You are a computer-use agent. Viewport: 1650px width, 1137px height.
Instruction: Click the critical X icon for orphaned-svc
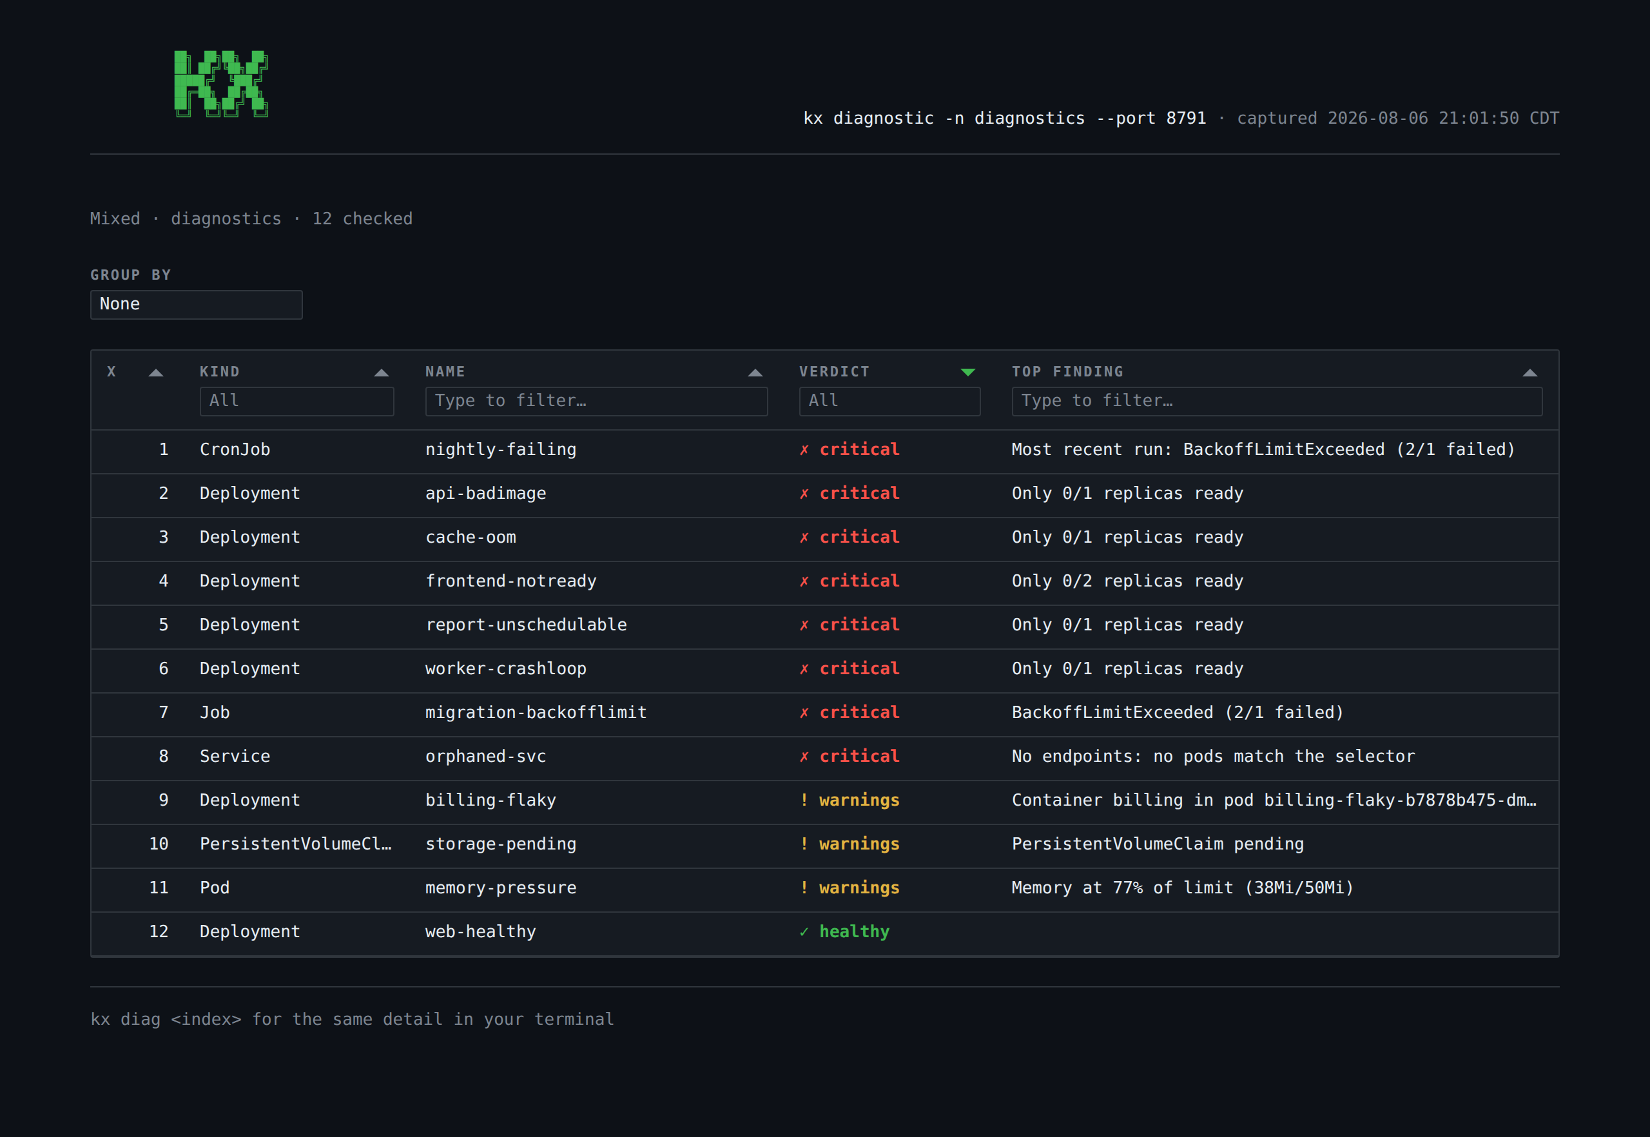(804, 757)
